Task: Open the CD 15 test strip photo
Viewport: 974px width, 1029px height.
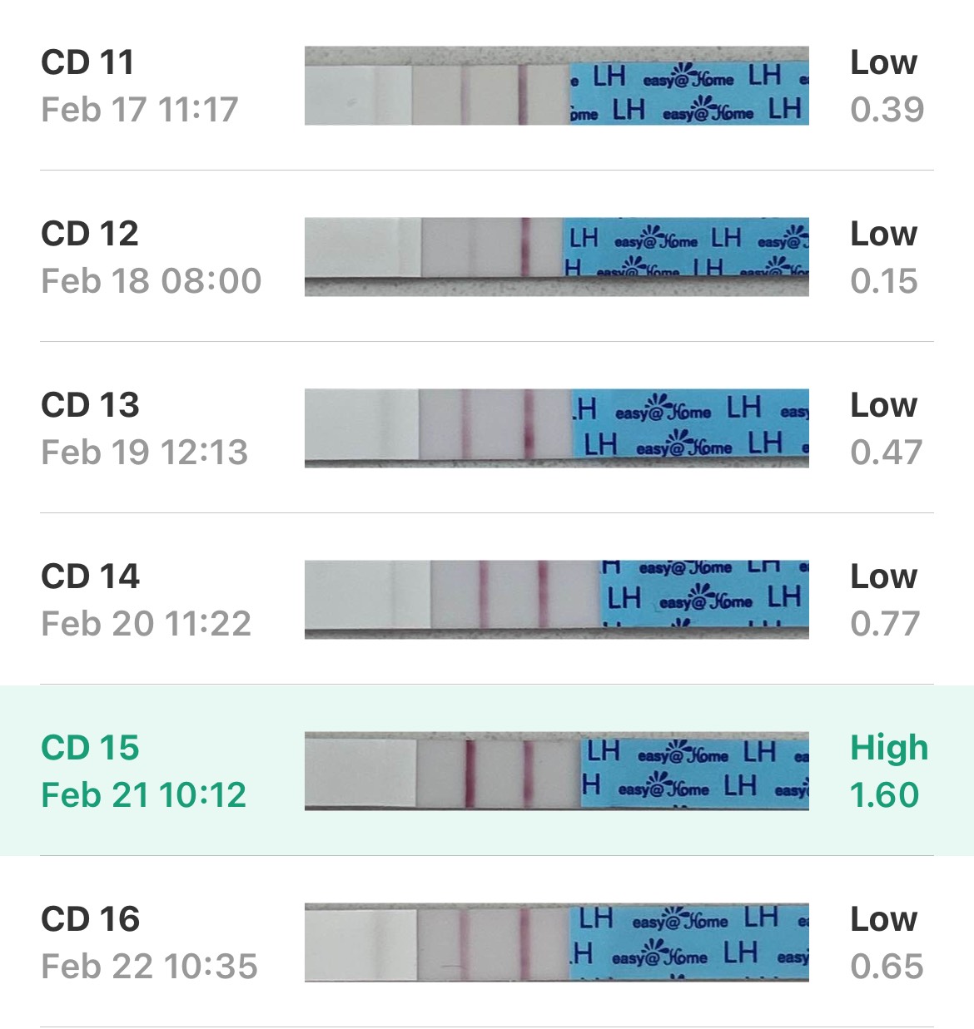Action: [x=556, y=771]
